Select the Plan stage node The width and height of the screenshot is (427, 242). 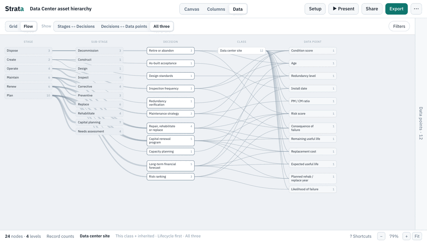click(28, 95)
